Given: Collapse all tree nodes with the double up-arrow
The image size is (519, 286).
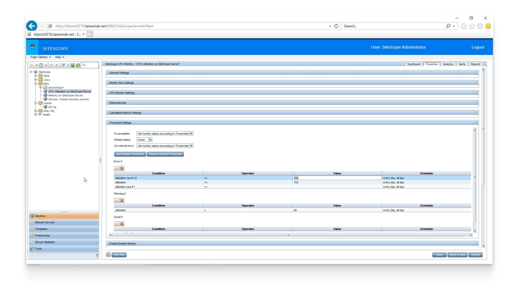Looking at the screenshot, I should (x=51, y=65).
